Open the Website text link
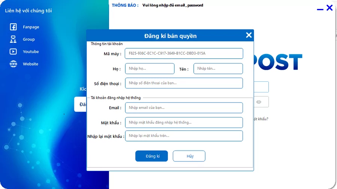 pyautogui.click(x=30, y=64)
